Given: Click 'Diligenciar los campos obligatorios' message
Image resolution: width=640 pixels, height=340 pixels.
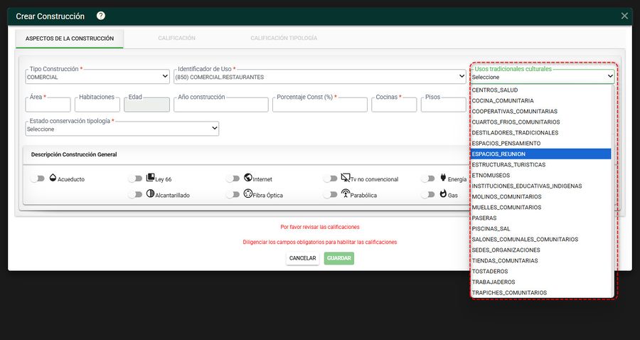Looking at the screenshot, I should (320, 242).
